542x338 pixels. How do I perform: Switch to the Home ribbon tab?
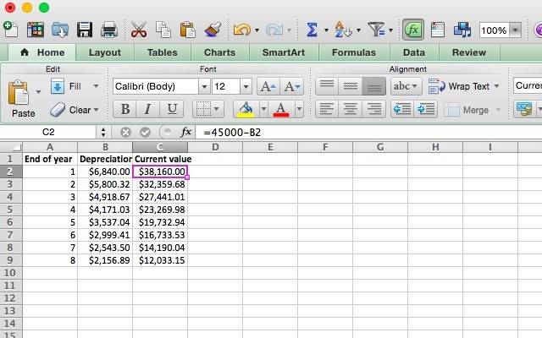coord(43,52)
